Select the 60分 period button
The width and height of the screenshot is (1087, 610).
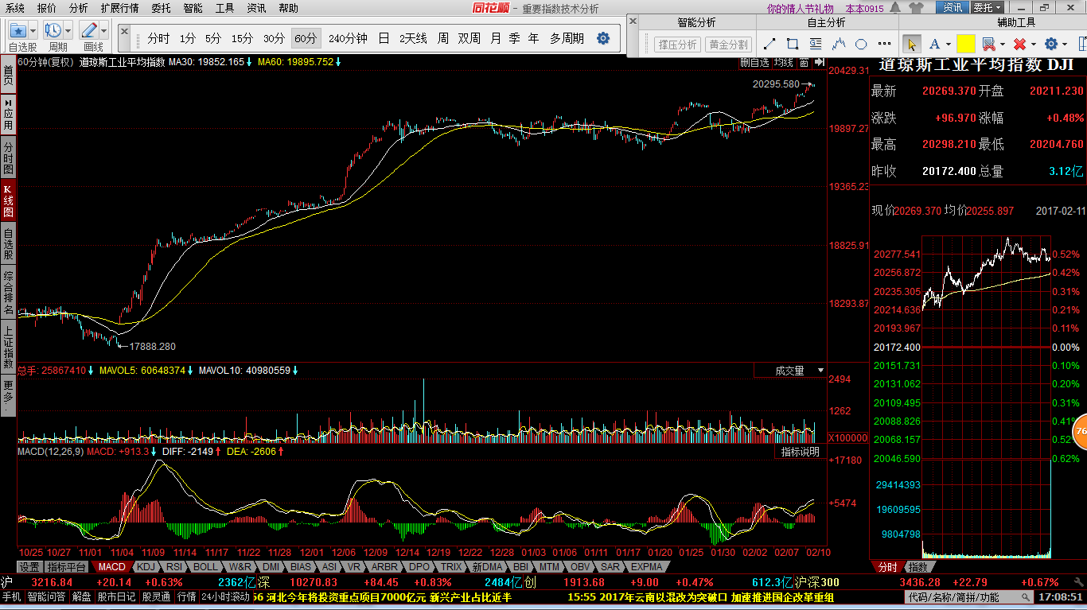(x=305, y=38)
